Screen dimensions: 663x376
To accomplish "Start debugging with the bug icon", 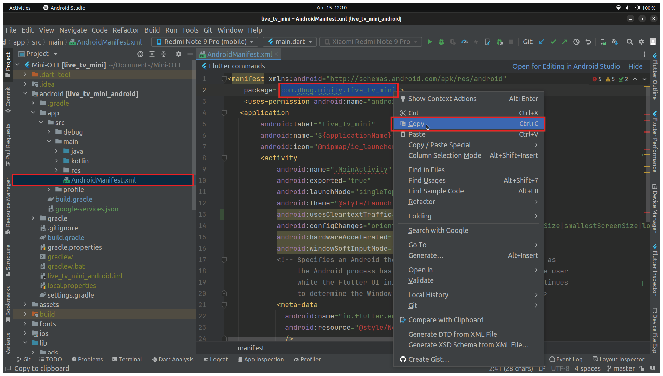I will [x=441, y=42].
